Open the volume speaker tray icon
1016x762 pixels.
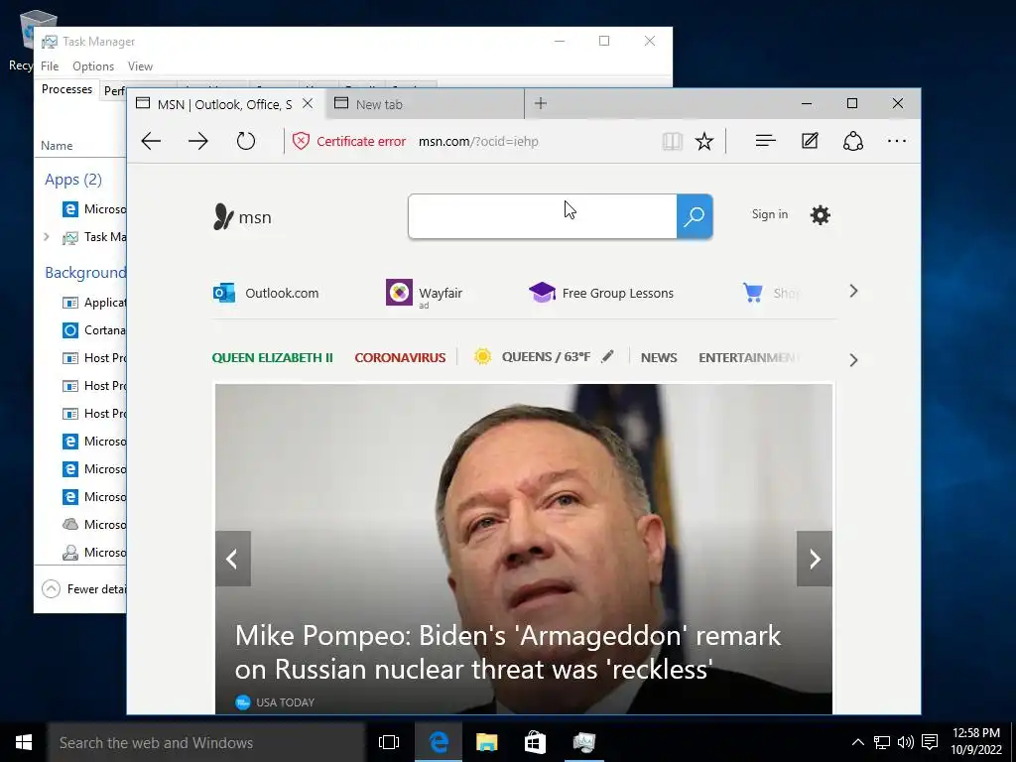click(x=905, y=742)
